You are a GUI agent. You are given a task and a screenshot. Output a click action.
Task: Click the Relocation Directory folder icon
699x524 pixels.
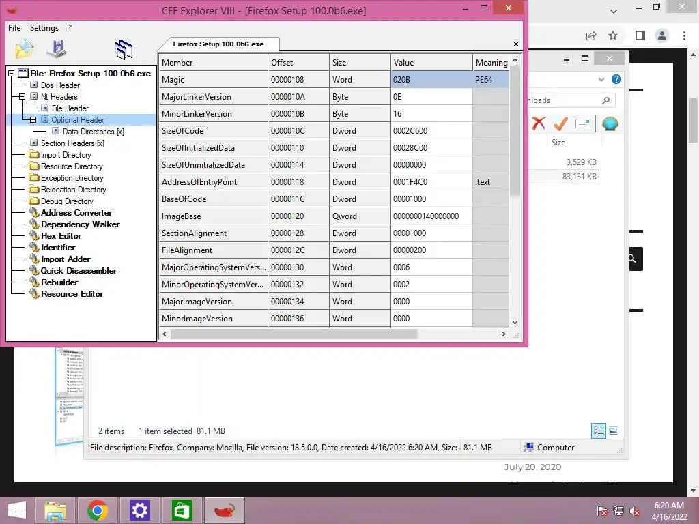34,190
